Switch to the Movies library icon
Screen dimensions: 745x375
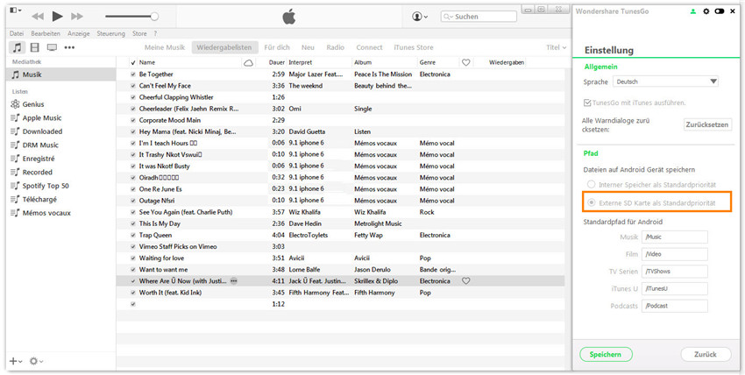[35, 47]
